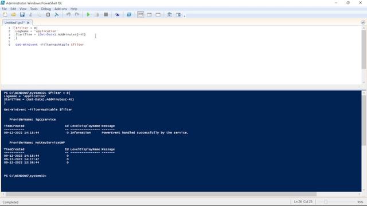This screenshot has height=206, width=367.
Task: Click ProviderName igccservice in console output
Action: 33,120
